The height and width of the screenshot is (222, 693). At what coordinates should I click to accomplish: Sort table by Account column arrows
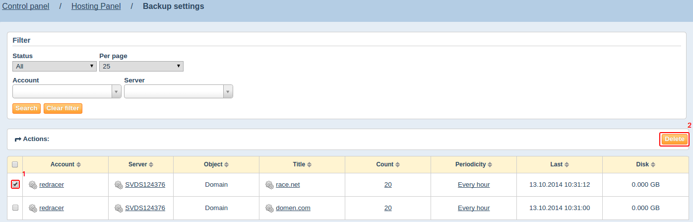coord(78,164)
